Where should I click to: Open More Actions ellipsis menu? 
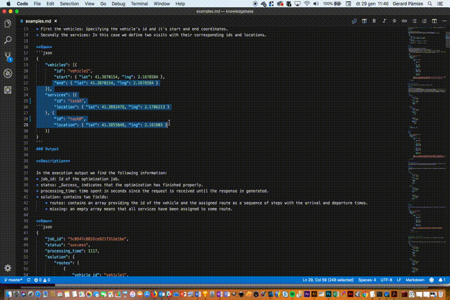(444, 21)
